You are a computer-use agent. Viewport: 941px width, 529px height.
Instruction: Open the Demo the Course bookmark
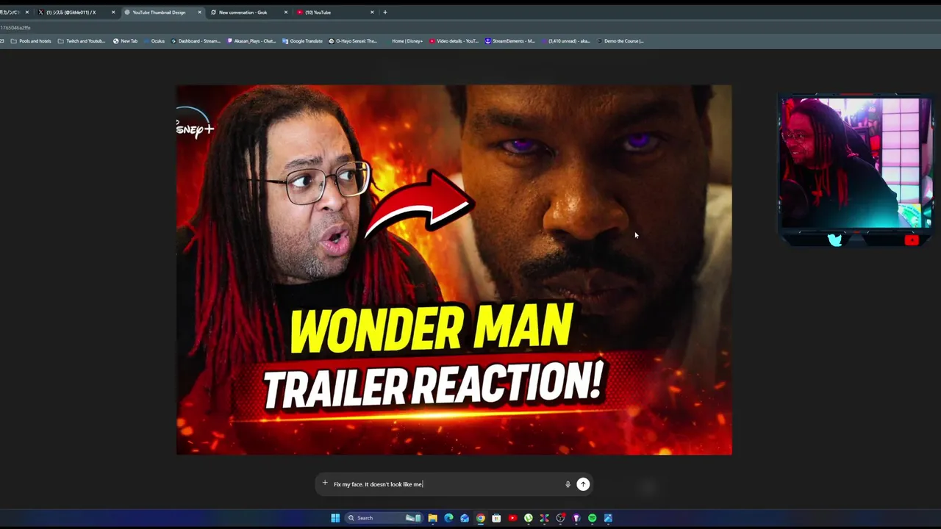(x=620, y=41)
